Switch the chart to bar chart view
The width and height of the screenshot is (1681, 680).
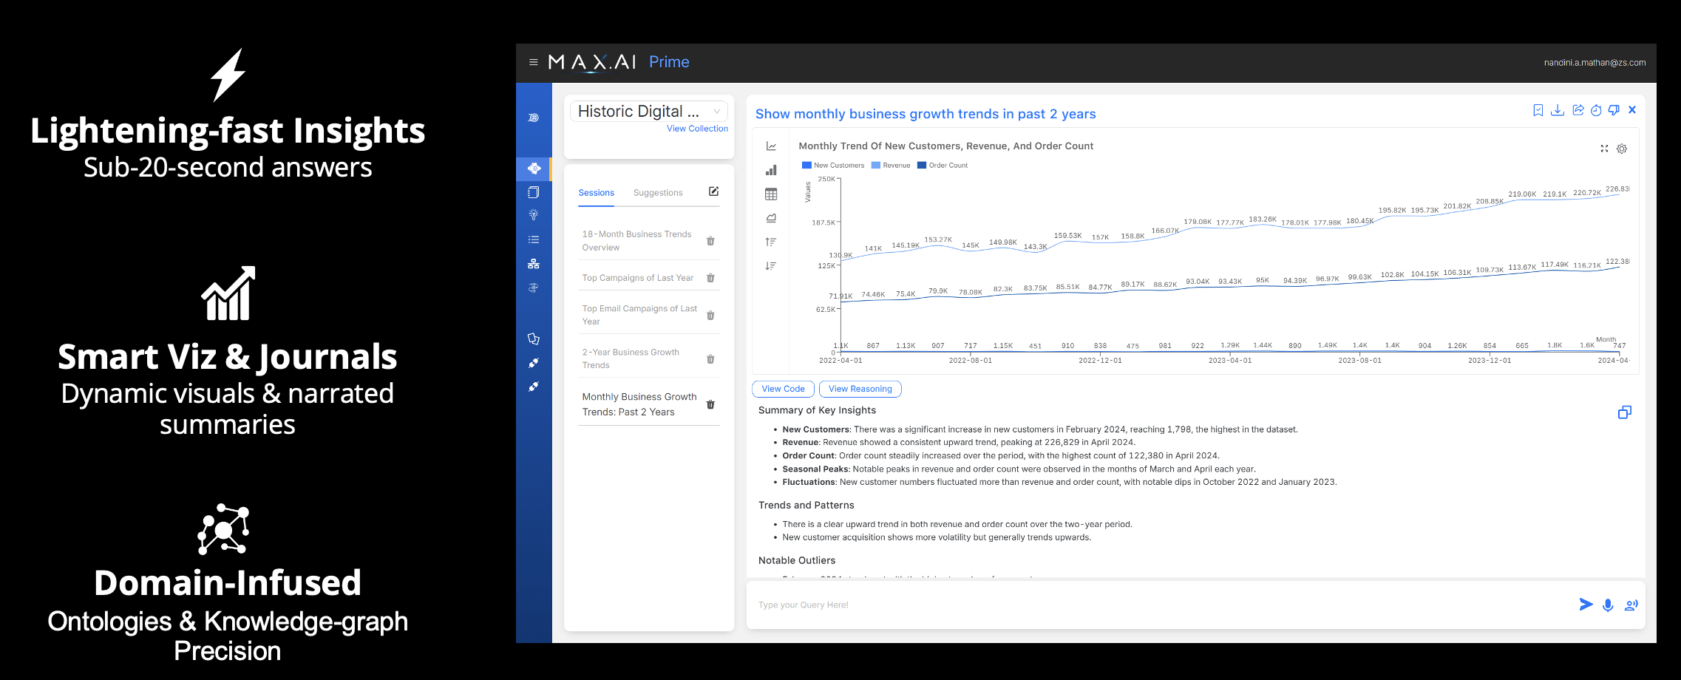[771, 170]
